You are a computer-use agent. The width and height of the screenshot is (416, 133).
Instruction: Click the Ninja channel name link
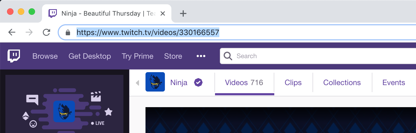coord(179,82)
